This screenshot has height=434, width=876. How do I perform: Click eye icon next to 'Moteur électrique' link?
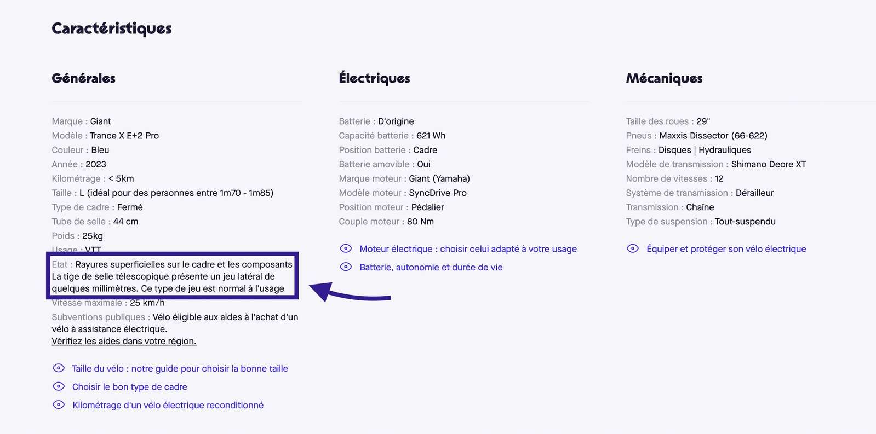(346, 248)
